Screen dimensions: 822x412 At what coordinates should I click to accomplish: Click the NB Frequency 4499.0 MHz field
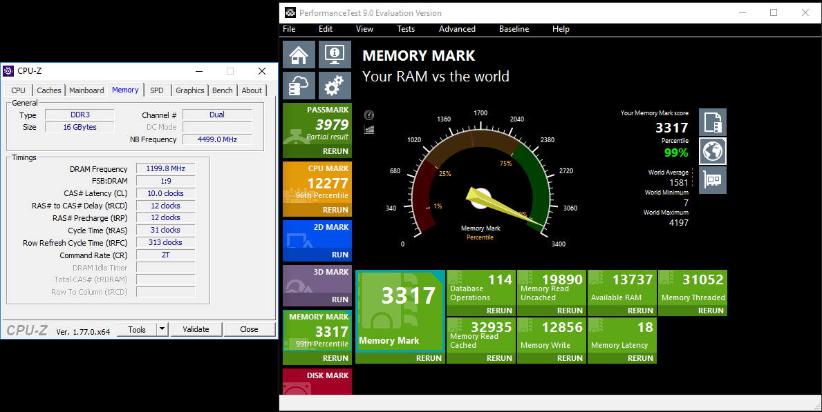click(217, 140)
